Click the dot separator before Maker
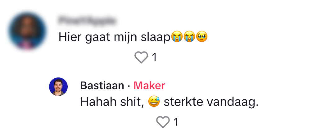 pos(129,86)
